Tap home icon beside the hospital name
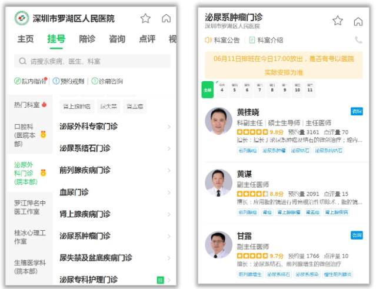 (x=167, y=19)
